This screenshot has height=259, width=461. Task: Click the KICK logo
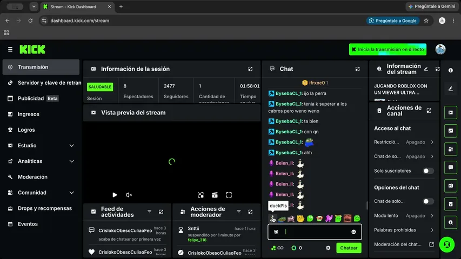coord(32,49)
